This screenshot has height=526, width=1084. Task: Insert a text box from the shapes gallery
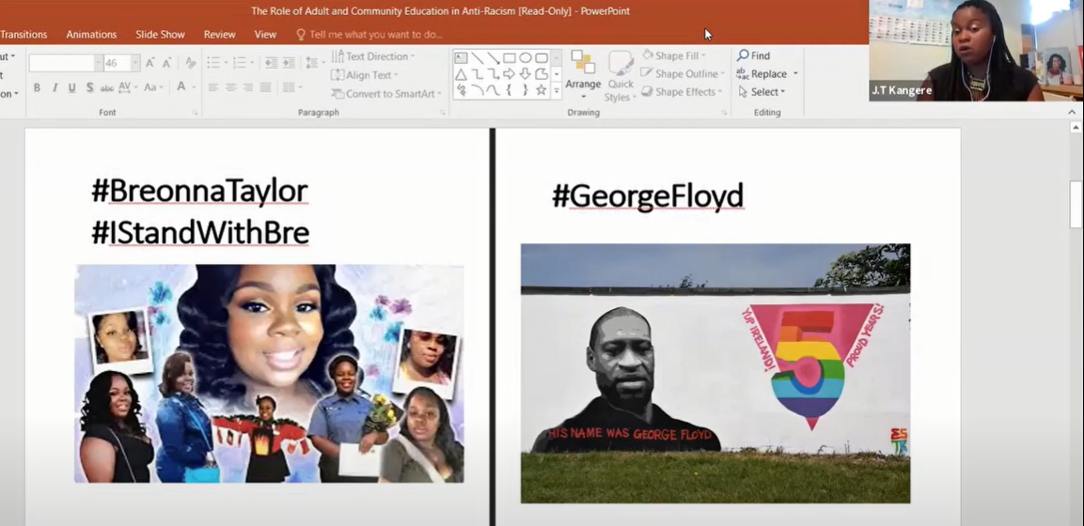click(x=461, y=57)
